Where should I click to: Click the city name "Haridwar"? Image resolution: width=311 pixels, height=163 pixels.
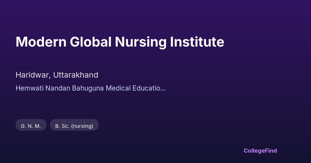pos(32,75)
